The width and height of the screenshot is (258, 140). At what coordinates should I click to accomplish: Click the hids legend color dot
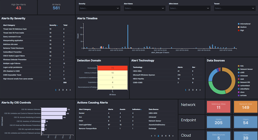239,66
